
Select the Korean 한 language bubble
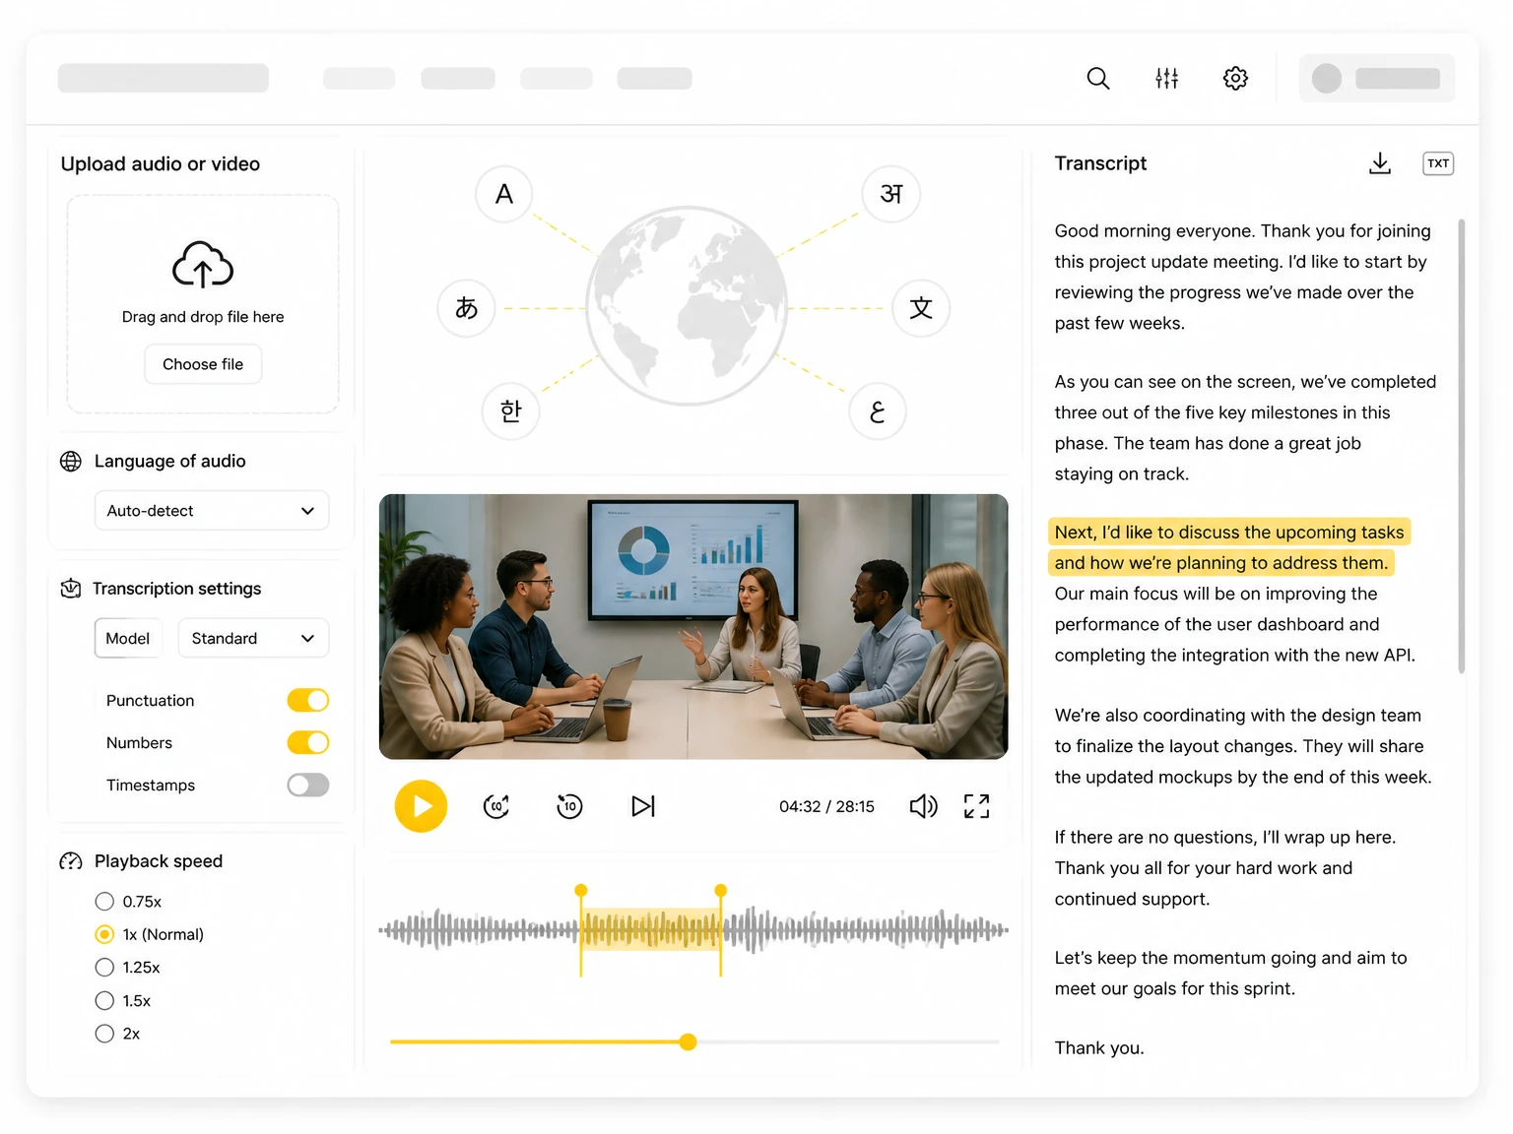510,410
